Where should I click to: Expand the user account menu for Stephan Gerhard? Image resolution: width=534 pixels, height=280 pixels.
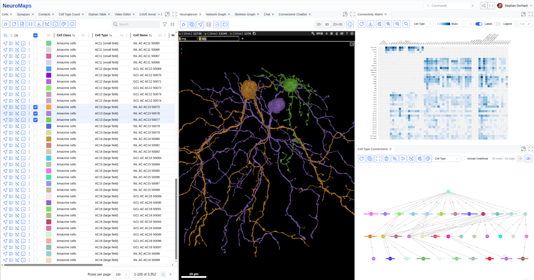531,6
